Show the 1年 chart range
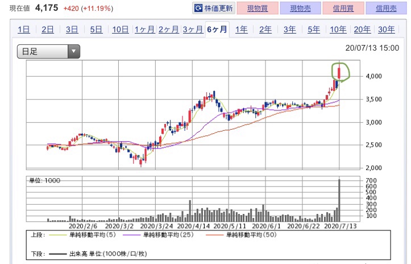 point(241,30)
